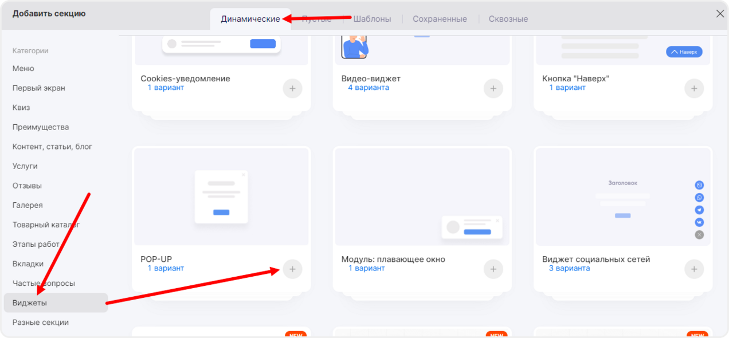Select the Частые вопросы category

[x=44, y=283]
